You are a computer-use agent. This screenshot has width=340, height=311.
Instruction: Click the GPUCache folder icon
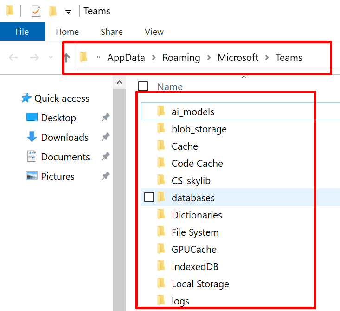point(161,248)
